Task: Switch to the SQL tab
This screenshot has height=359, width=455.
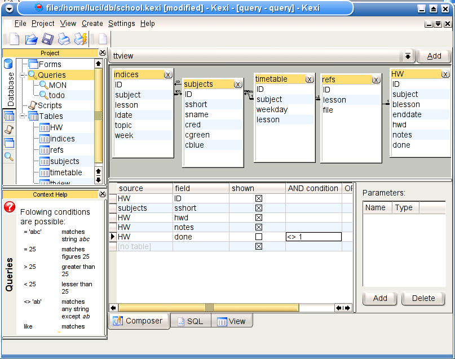Action: tap(190, 321)
